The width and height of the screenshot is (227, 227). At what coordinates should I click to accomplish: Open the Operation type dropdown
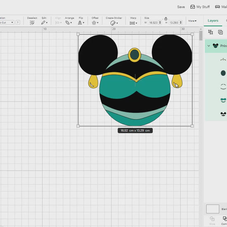tap(7, 22)
